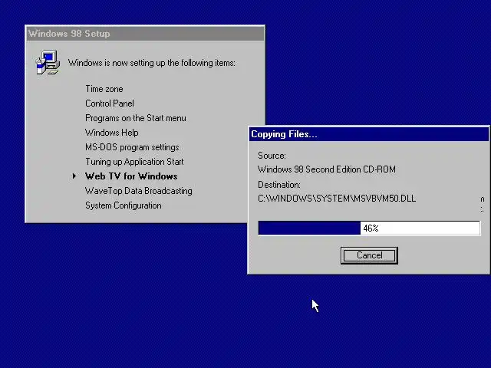The image size is (491, 368).
Task: Click the Windows 98 Setup title bar
Action: click(x=145, y=34)
